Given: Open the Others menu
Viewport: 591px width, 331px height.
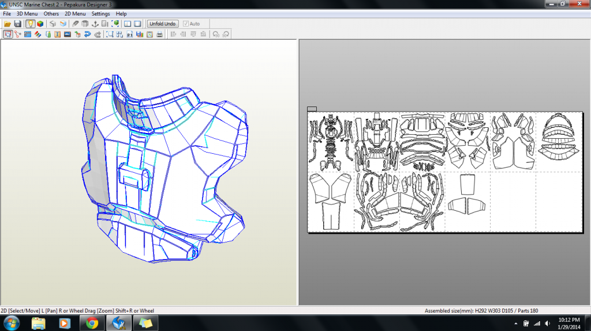Looking at the screenshot, I should pos(51,13).
